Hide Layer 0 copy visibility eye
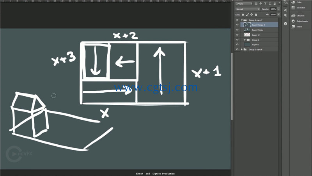The image size is (312, 176). [x=237, y=30]
